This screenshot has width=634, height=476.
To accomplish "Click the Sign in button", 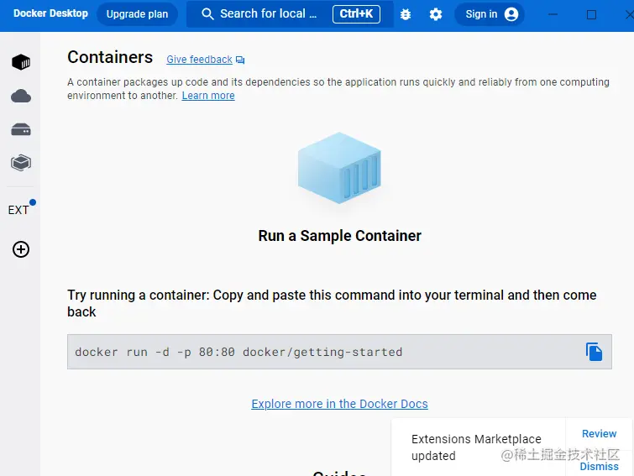I will coord(490,14).
